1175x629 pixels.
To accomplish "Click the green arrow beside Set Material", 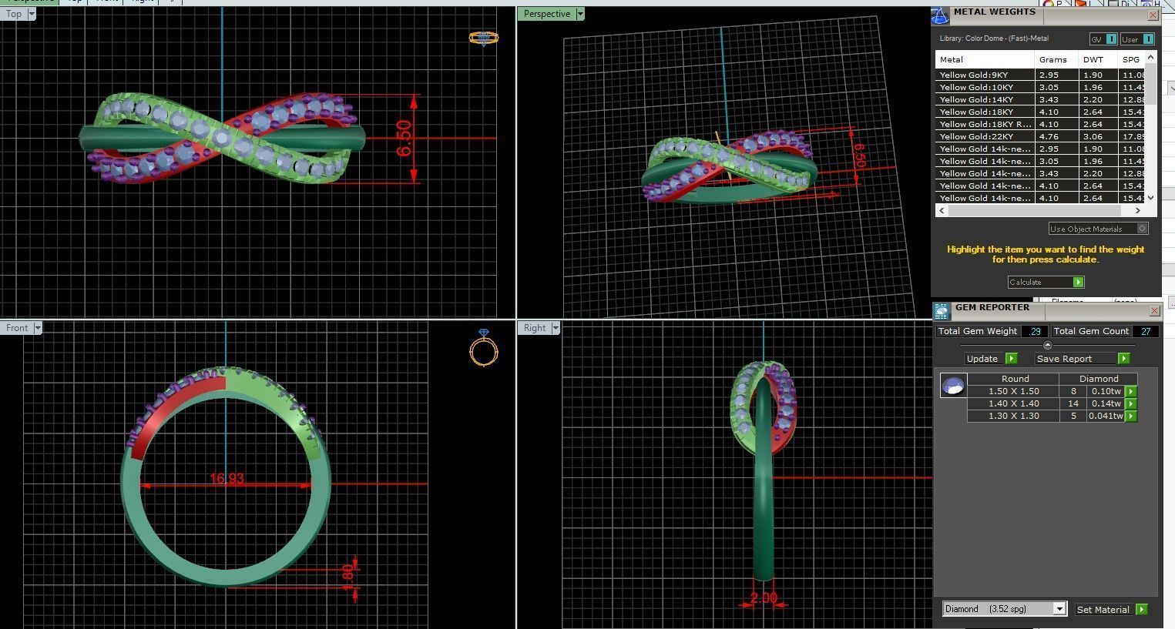I will [x=1142, y=609].
